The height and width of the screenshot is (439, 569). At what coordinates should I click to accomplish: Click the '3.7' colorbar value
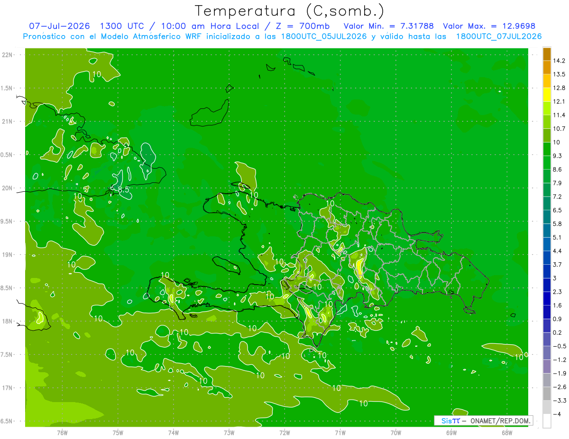click(557, 265)
